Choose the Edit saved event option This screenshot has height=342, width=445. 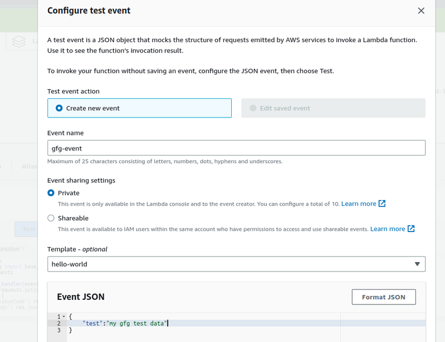253,108
